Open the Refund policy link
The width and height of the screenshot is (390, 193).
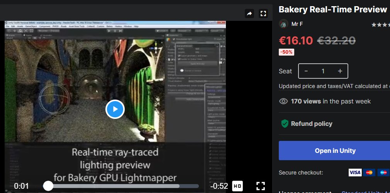[x=312, y=124]
